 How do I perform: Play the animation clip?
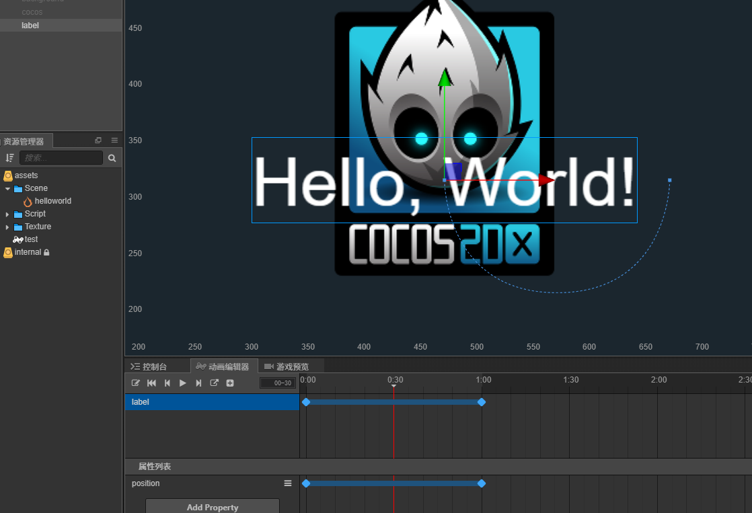tap(183, 383)
